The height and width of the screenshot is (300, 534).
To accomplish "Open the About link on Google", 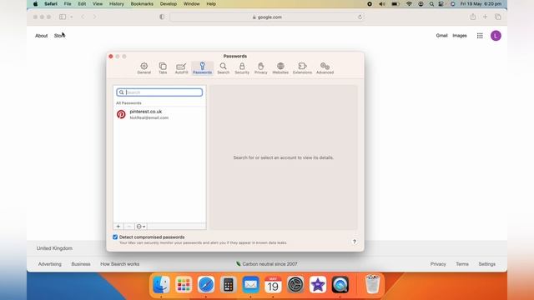I will pyautogui.click(x=41, y=36).
